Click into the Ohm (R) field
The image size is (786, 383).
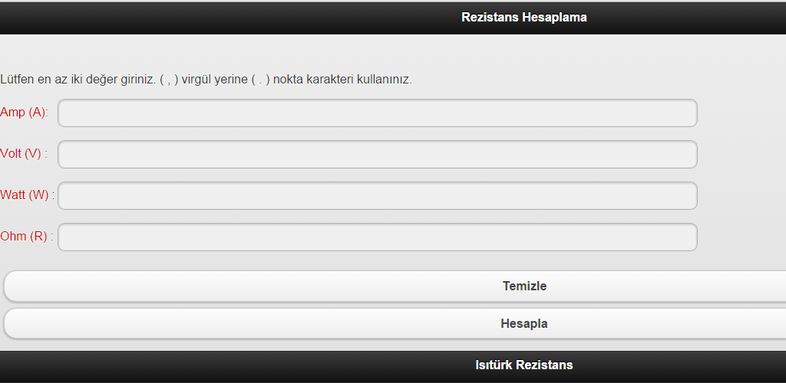tap(378, 237)
